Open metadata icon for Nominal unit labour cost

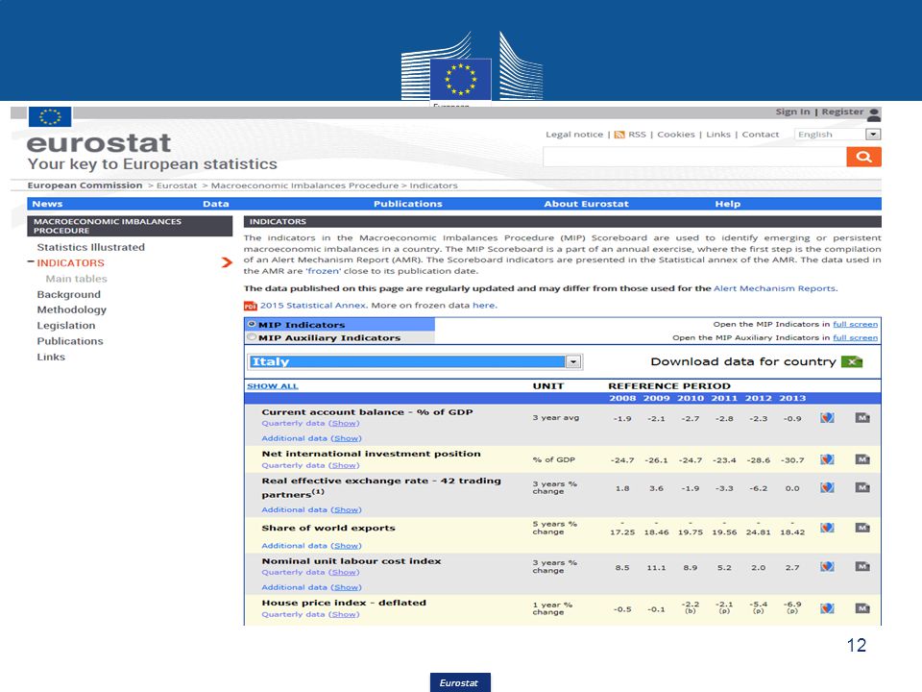(x=862, y=567)
